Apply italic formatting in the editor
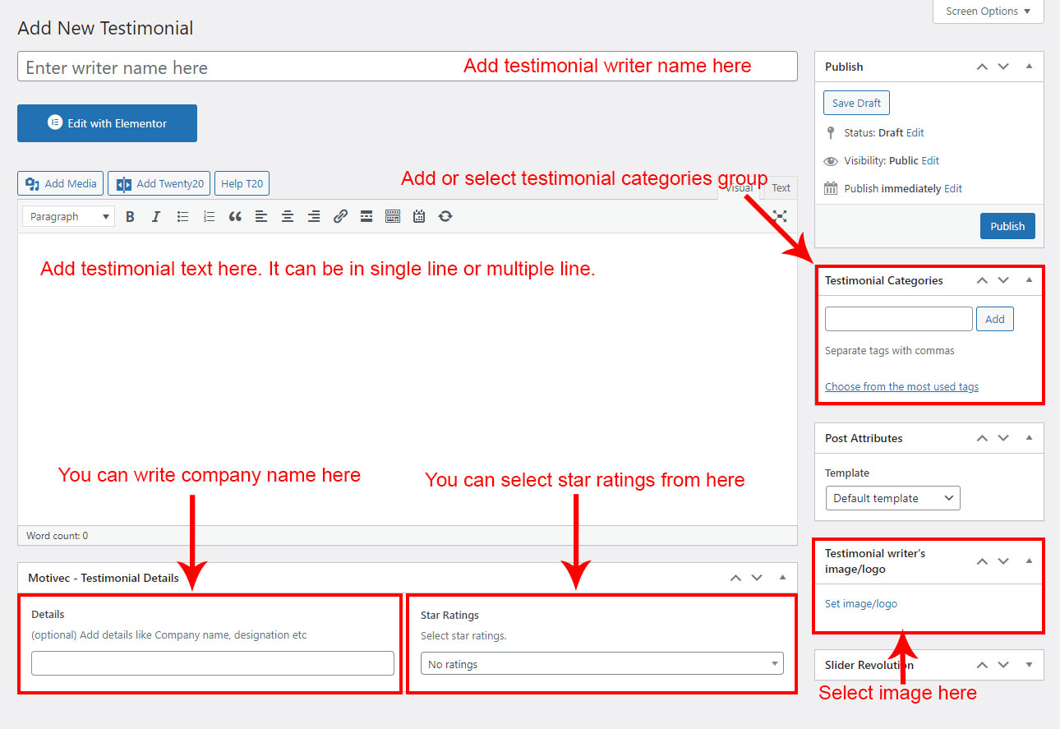The image size is (1060, 729). 156,217
